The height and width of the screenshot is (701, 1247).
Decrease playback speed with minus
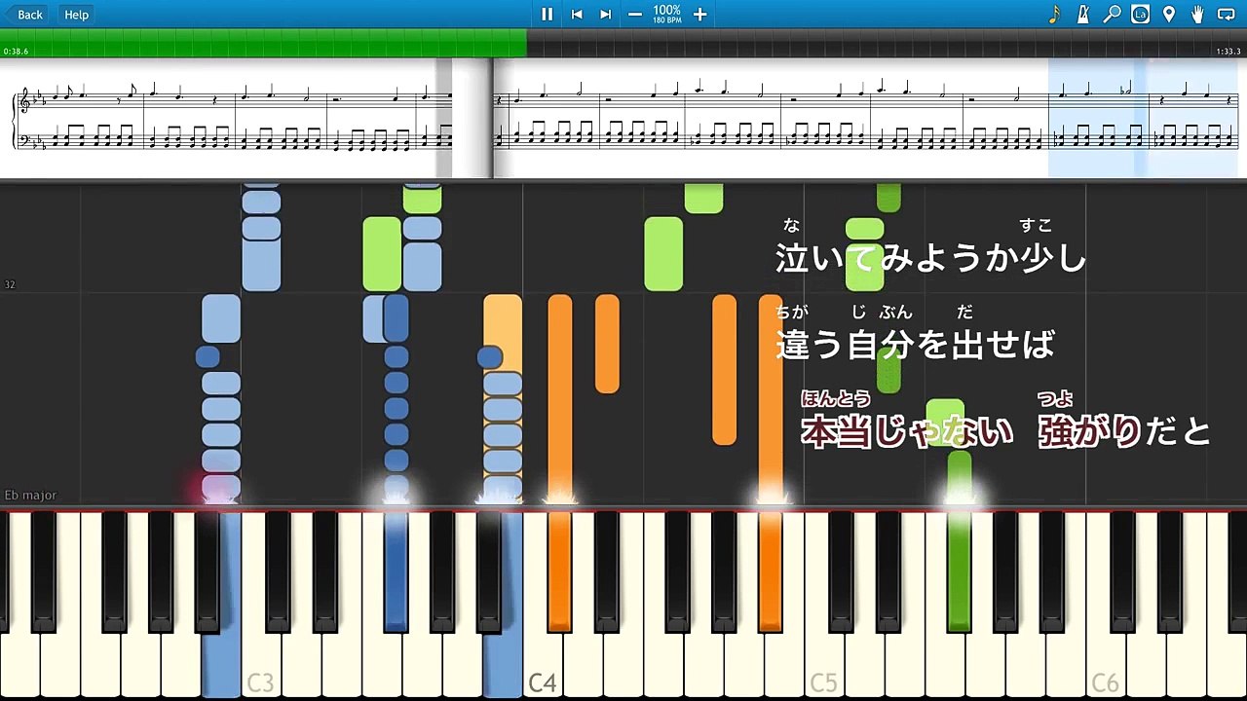click(635, 15)
